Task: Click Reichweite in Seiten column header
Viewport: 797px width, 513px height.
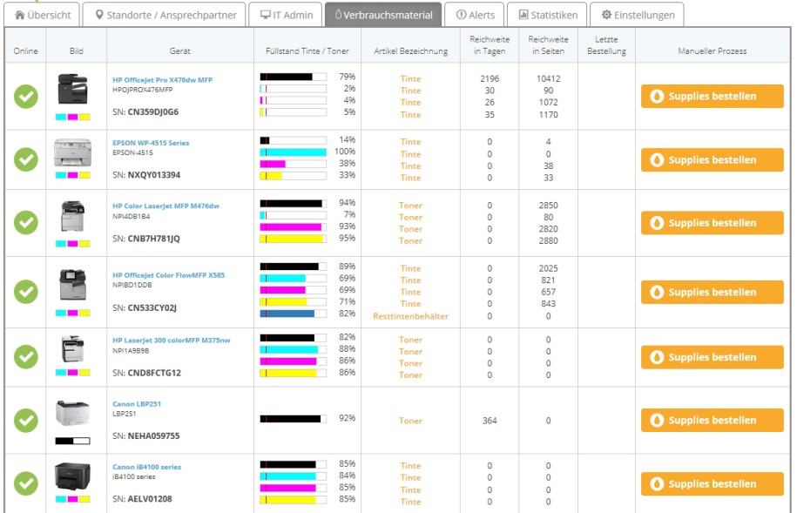Action: coord(548,44)
